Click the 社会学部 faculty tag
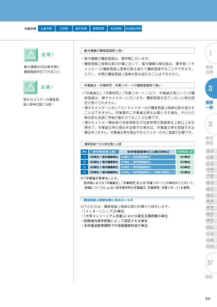This screenshot has width=217, height=307. click(x=116, y=29)
